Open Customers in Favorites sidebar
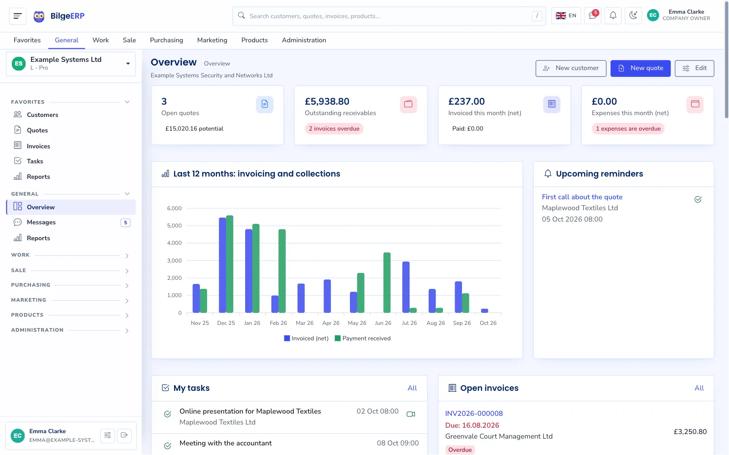 pos(71,115)
